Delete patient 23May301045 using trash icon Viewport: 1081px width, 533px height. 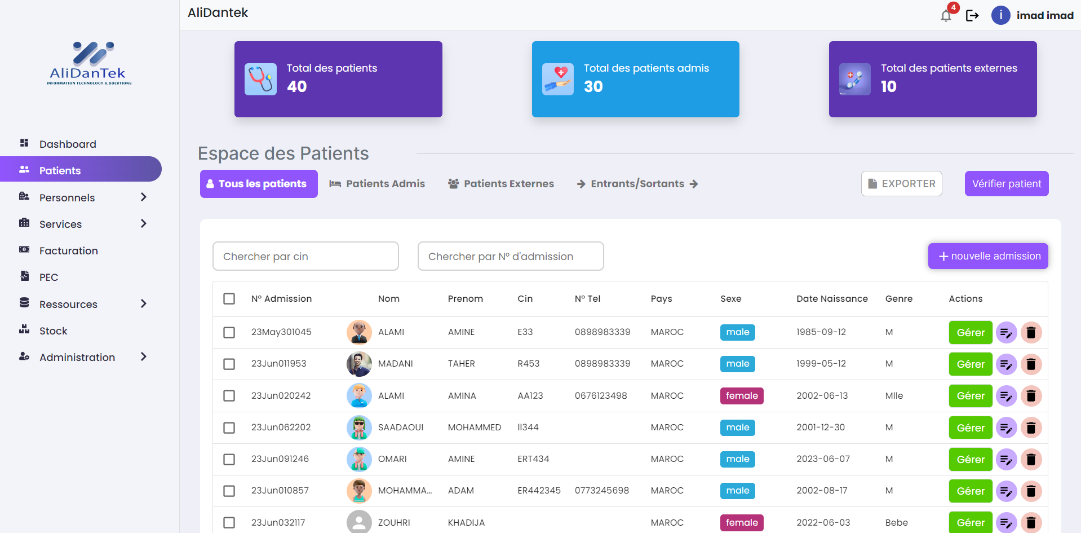click(x=1031, y=333)
